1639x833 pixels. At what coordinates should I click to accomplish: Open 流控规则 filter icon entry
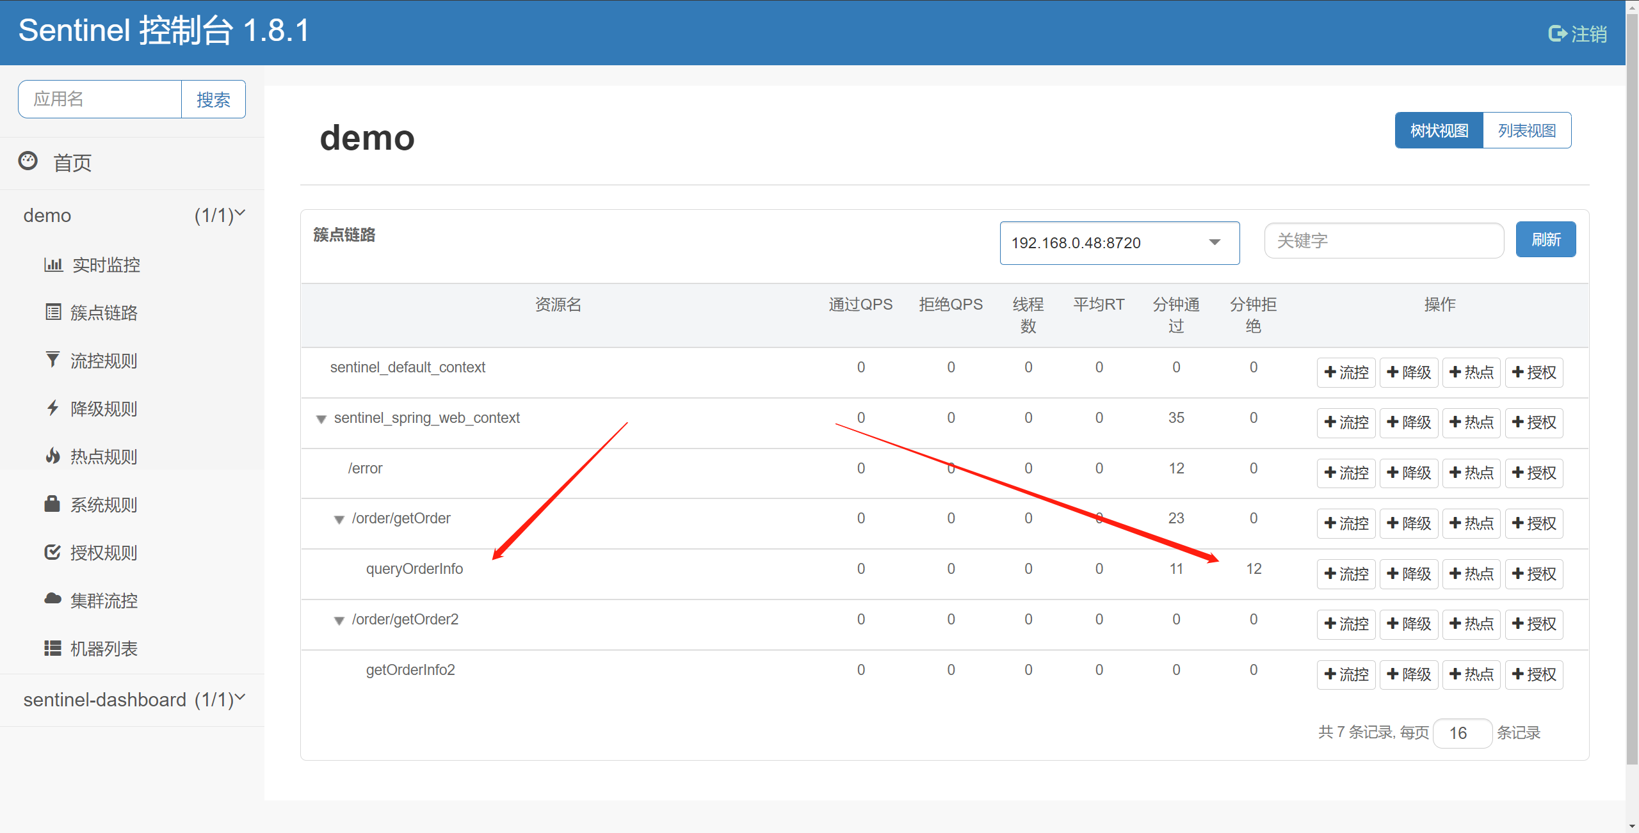click(x=53, y=360)
